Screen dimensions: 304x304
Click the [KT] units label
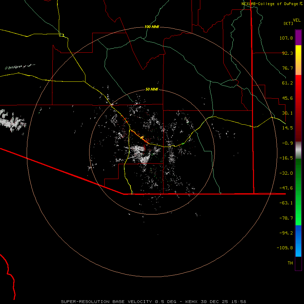pos(288,23)
